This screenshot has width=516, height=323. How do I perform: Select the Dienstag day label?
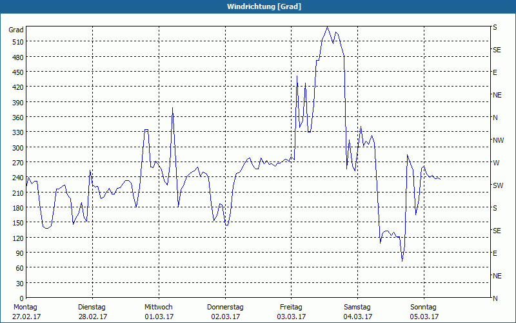[x=92, y=307]
